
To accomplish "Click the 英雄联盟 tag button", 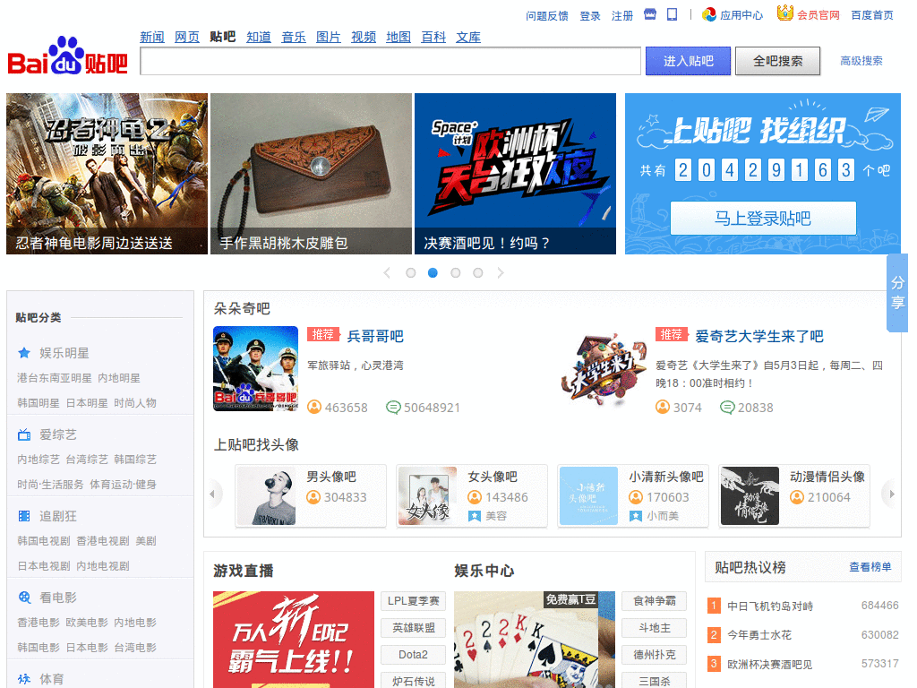I will click(x=414, y=628).
